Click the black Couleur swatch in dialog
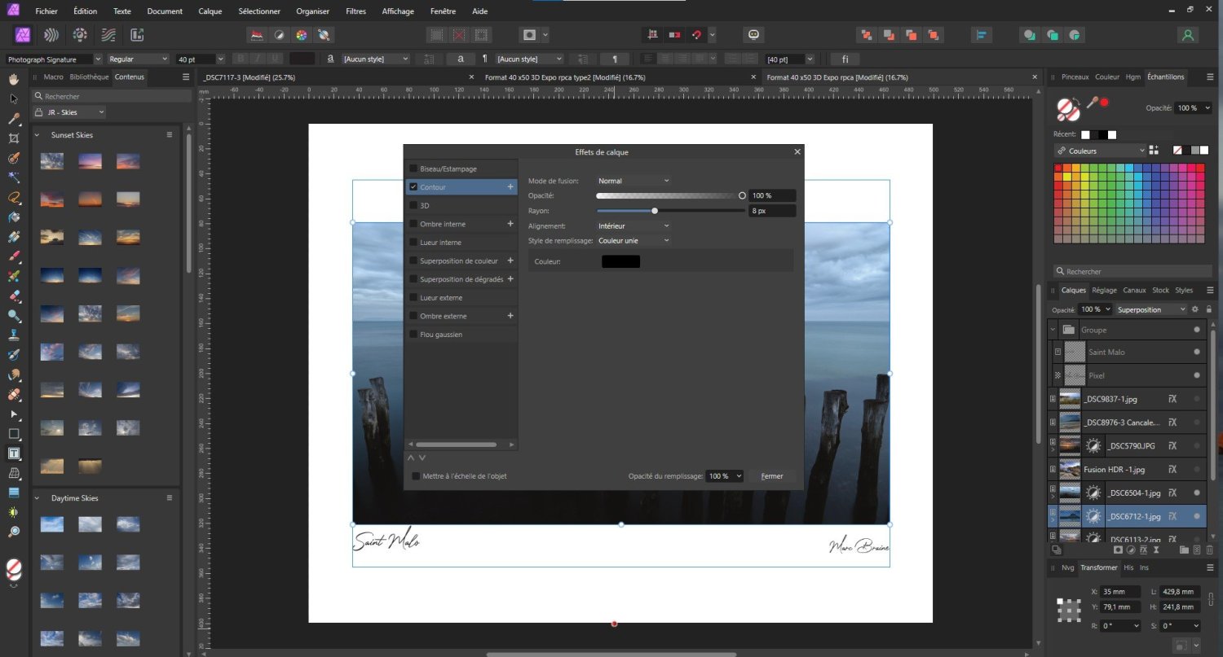The width and height of the screenshot is (1223, 657). 620,261
